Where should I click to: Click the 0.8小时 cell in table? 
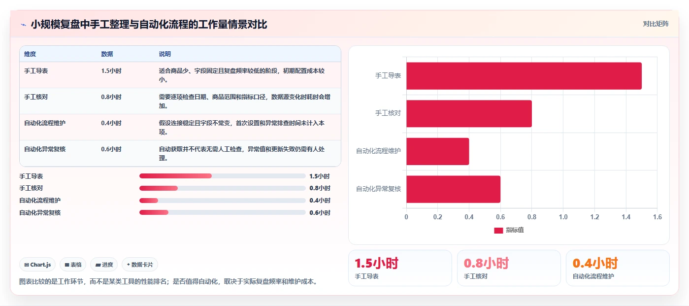(111, 97)
